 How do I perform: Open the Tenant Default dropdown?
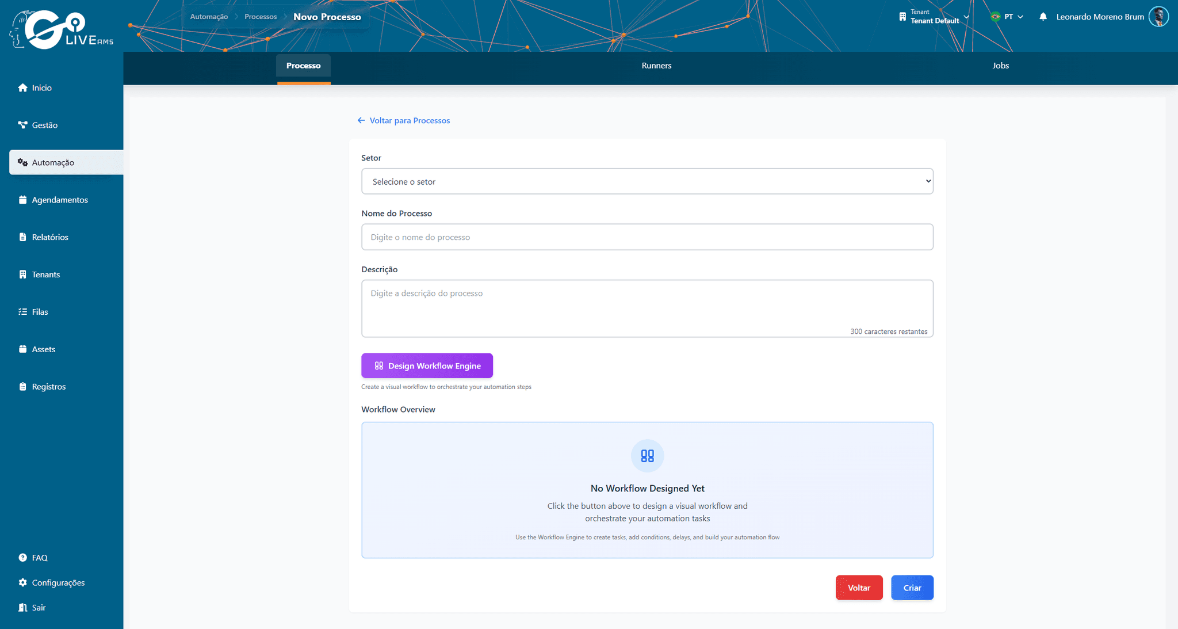(x=934, y=17)
